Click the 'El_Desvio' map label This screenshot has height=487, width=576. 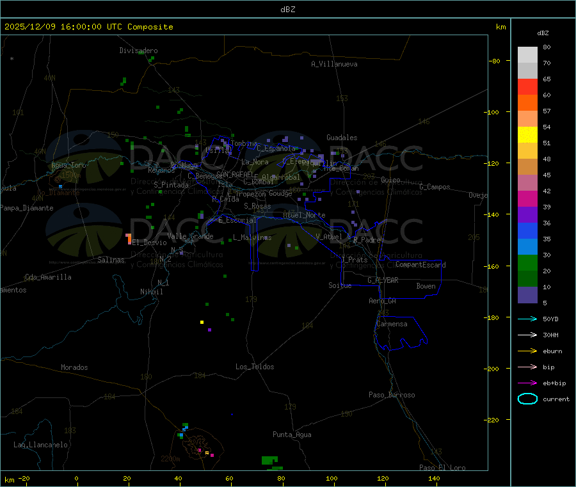[150, 243]
